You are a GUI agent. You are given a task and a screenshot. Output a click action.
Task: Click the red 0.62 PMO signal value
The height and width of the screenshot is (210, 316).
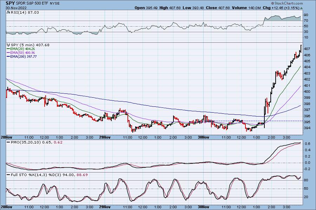[58, 142]
